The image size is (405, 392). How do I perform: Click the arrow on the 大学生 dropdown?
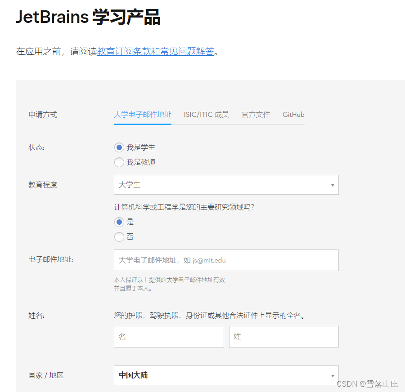coord(332,185)
